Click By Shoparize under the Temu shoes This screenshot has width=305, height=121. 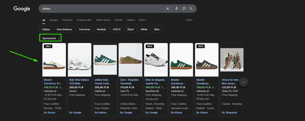pos(230,113)
